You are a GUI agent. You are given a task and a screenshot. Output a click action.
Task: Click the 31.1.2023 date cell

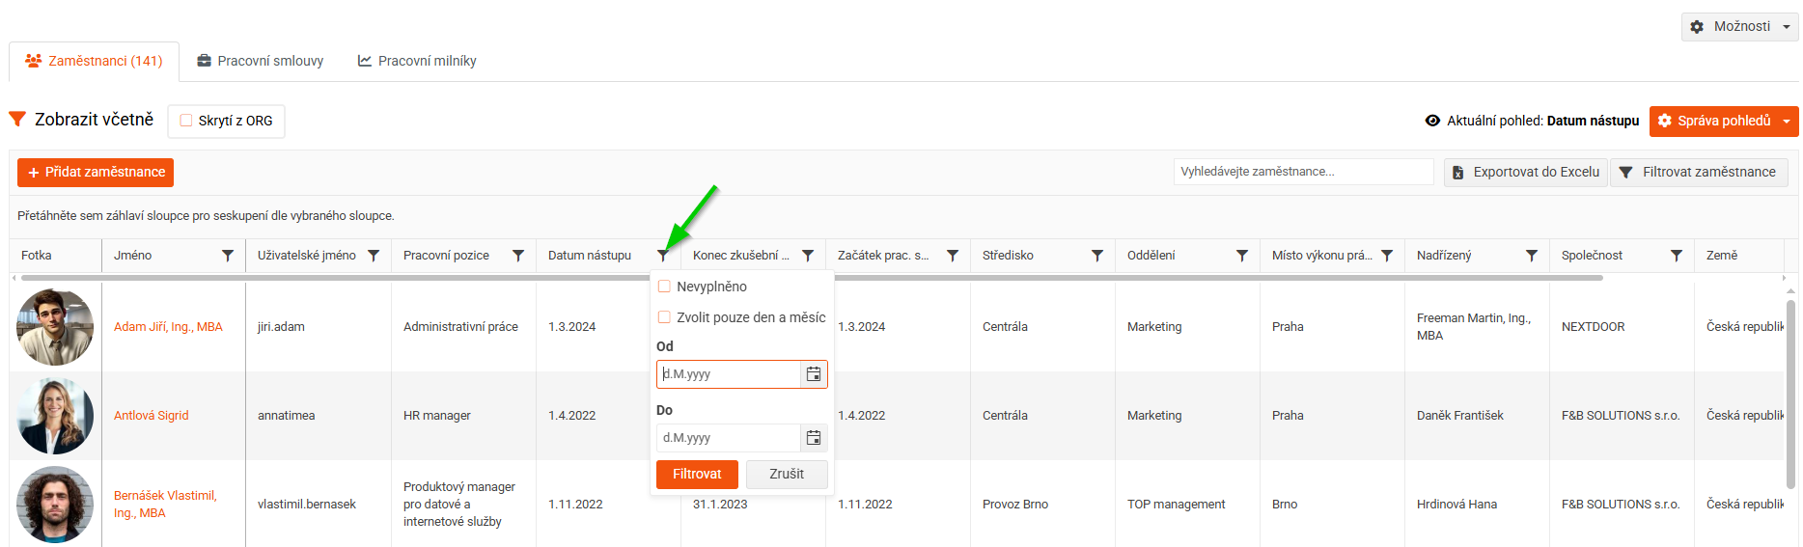point(720,505)
